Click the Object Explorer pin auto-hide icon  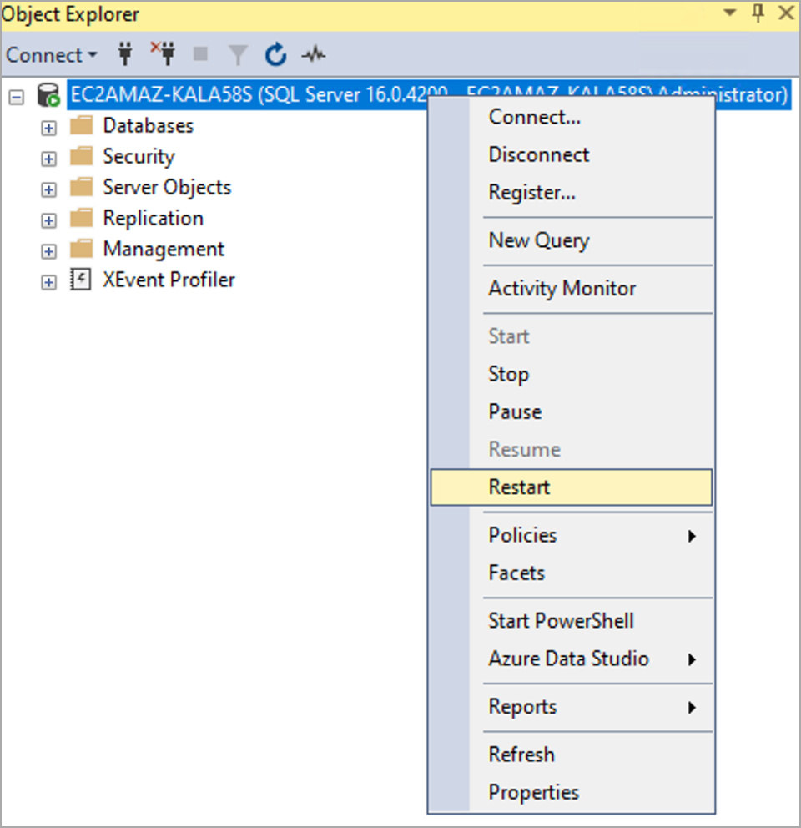coord(758,13)
